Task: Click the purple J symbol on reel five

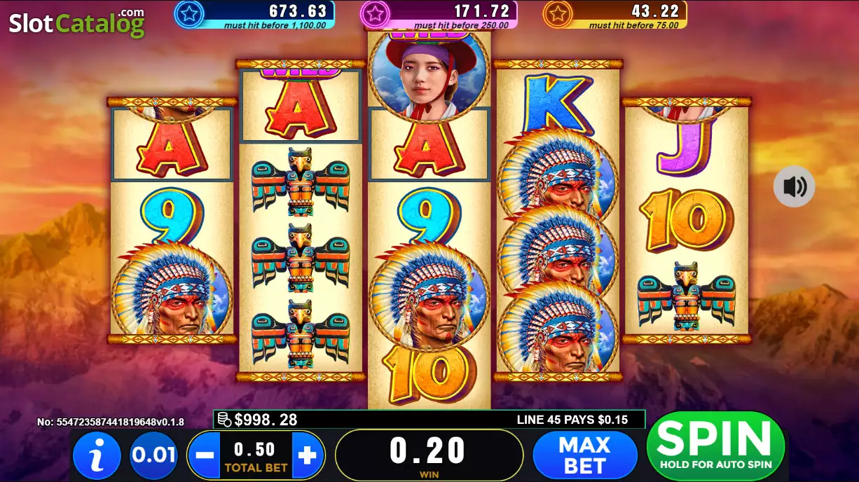Action: click(x=687, y=146)
